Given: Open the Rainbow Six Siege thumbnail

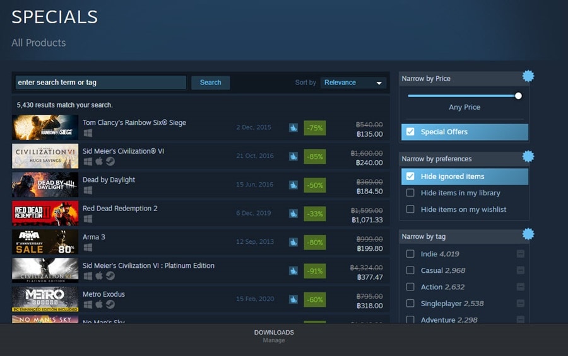Looking at the screenshot, I should coord(45,128).
